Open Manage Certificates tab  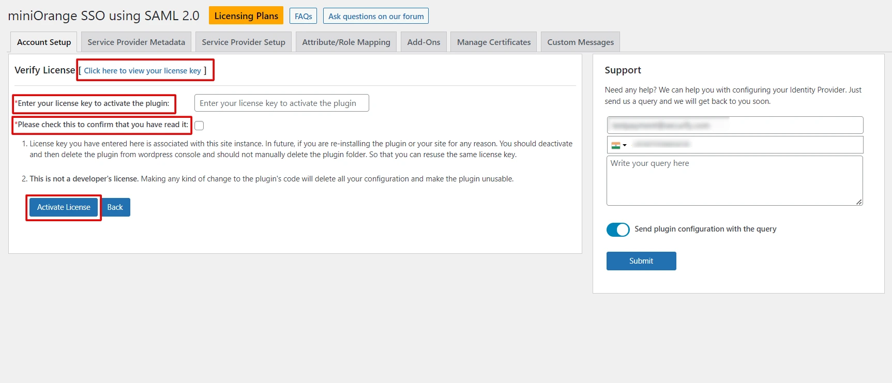[x=494, y=42]
